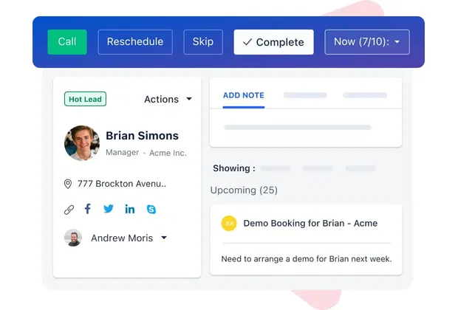
Task: Click Andrew Moris's small avatar
Action: 73,238
